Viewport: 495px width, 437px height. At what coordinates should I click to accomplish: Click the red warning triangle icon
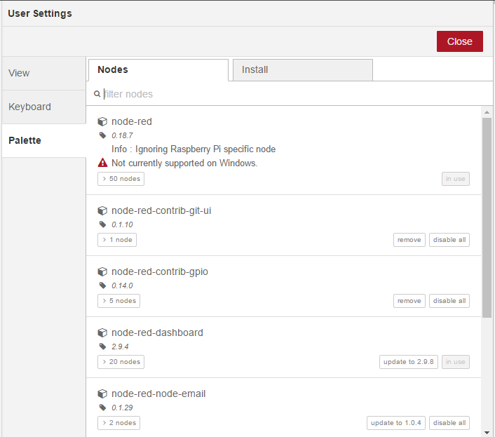pyautogui.click(x=102, y=163)
